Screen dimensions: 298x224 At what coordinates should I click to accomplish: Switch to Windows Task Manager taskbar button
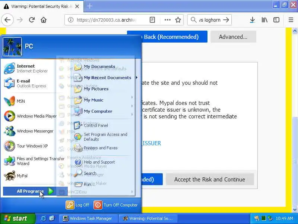(88, 218)
